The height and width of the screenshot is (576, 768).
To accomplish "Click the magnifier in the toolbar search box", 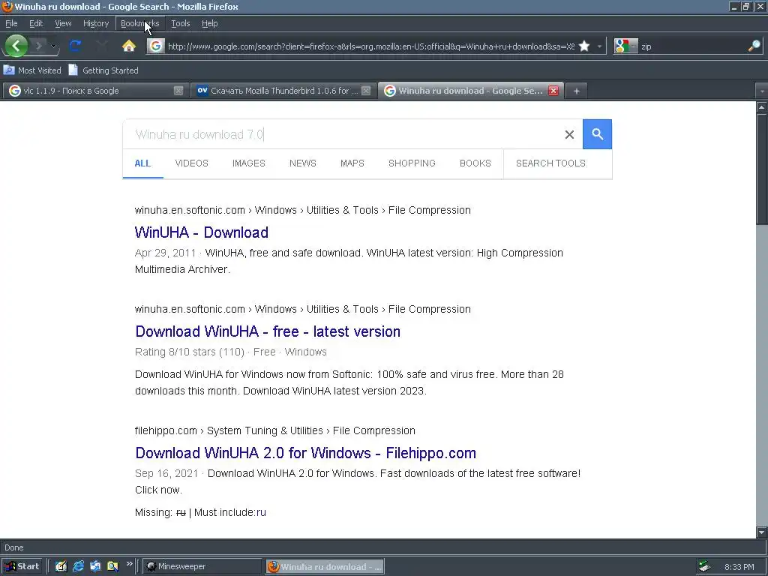I will [754, 46].
